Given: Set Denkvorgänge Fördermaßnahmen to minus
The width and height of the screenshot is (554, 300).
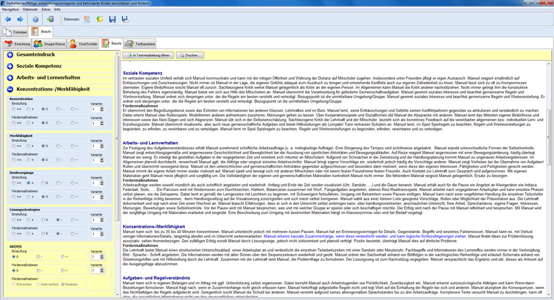Looking at the screenshot, I should point(58,196).
